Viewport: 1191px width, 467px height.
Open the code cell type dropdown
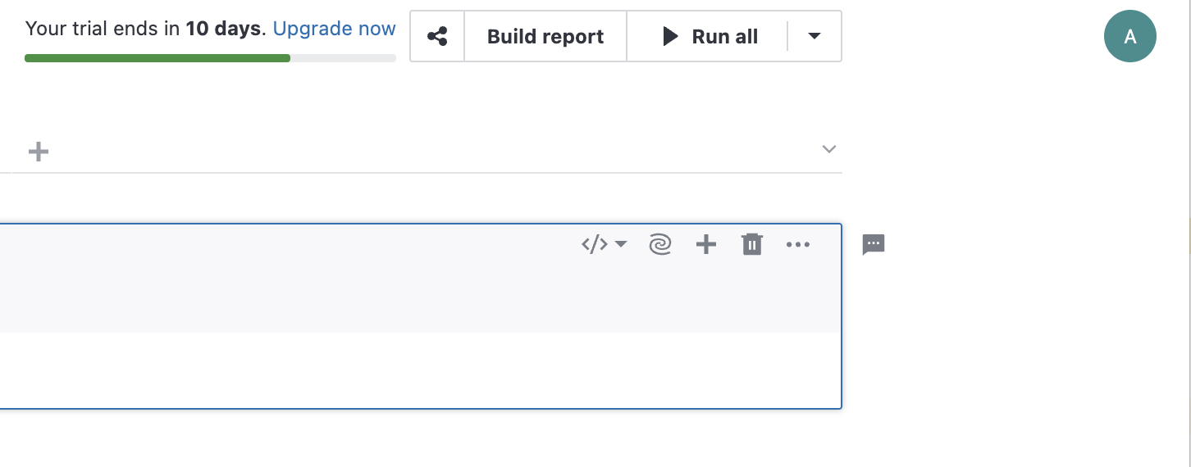[x=605, y=244]
